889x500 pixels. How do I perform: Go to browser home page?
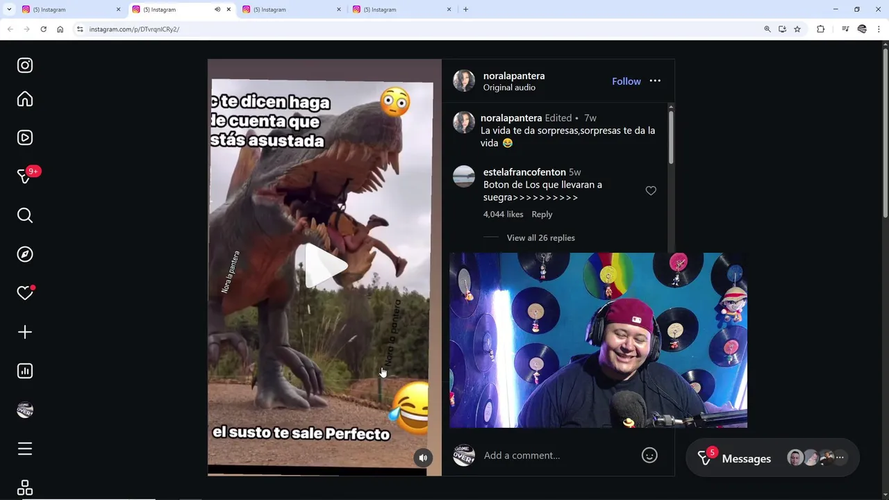click(60, 29)
